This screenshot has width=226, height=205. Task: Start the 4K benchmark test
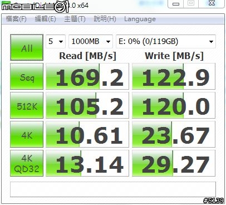(27, 134)
